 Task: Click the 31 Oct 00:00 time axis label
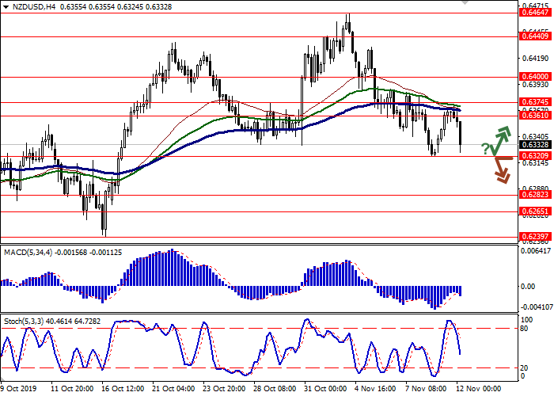325,389
